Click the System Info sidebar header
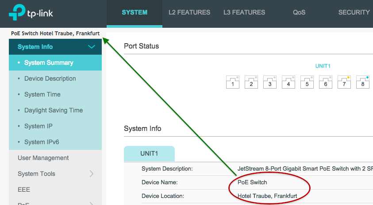The width and height of the screenshot is (373, 205). click(55, 47)
